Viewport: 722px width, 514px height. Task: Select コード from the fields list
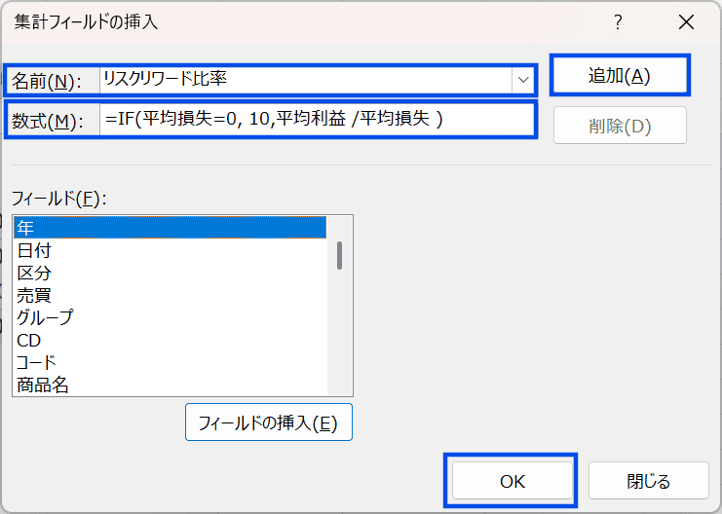pyautogui.click(x=170, y=362)
